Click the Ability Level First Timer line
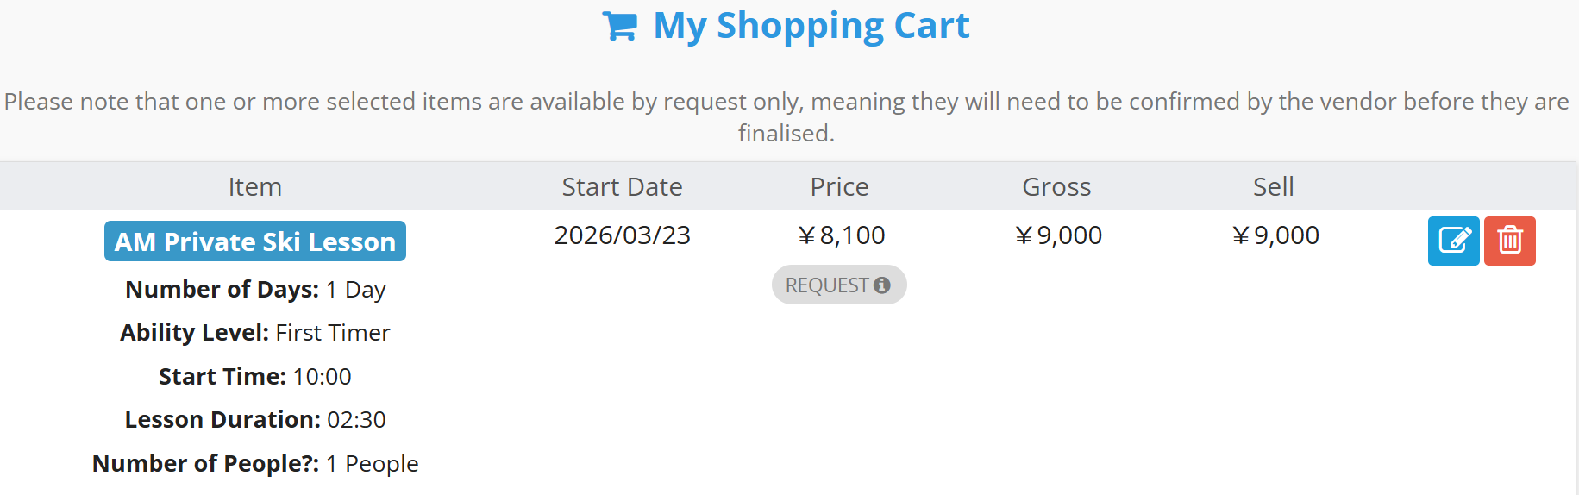 point(255,333)
